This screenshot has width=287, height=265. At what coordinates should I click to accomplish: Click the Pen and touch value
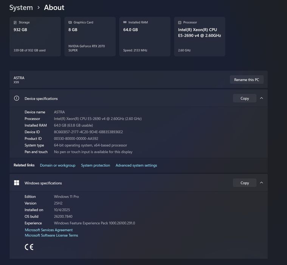point(93,152)
